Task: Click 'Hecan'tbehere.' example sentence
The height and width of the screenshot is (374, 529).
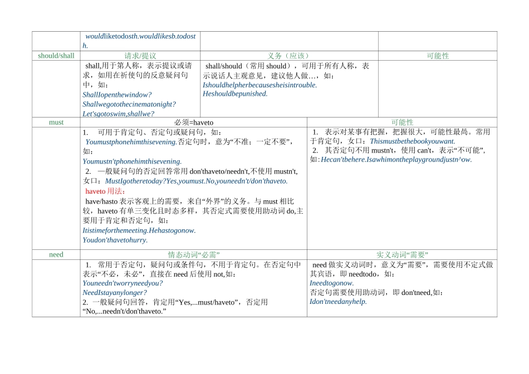Action: tap(344, 160)
